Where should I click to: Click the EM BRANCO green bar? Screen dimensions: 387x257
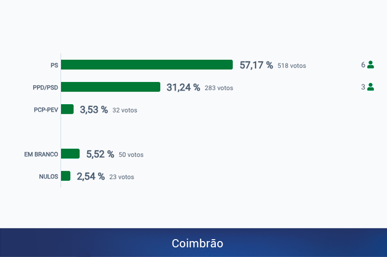point(70,154)
